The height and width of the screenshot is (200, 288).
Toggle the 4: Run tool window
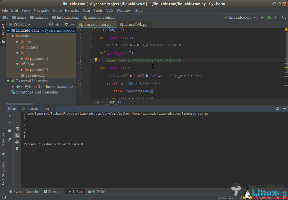[76, 192]
